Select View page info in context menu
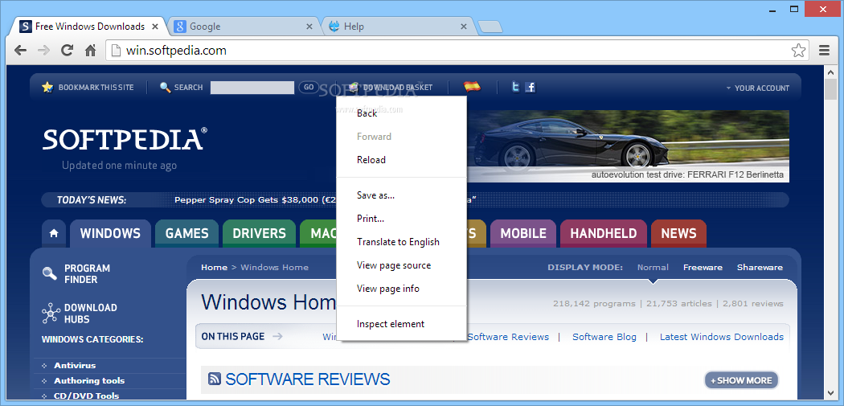This screenshot has height=406, width=844. click(401, 289)
